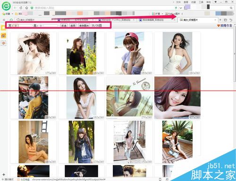Select the To Summer stamped thumbnail
Image resolution: width=236 pixels, height=181 pixels.
click(x=129, y=97)
